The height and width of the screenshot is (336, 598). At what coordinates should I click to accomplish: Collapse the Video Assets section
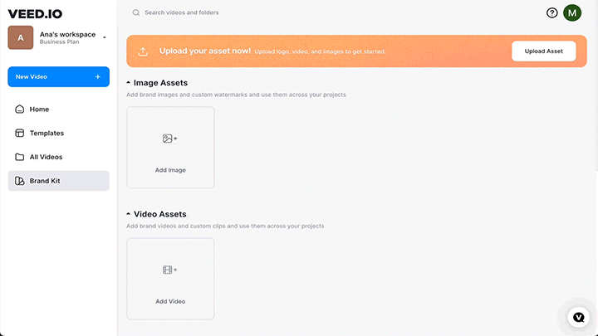click(x=128, y=214)
